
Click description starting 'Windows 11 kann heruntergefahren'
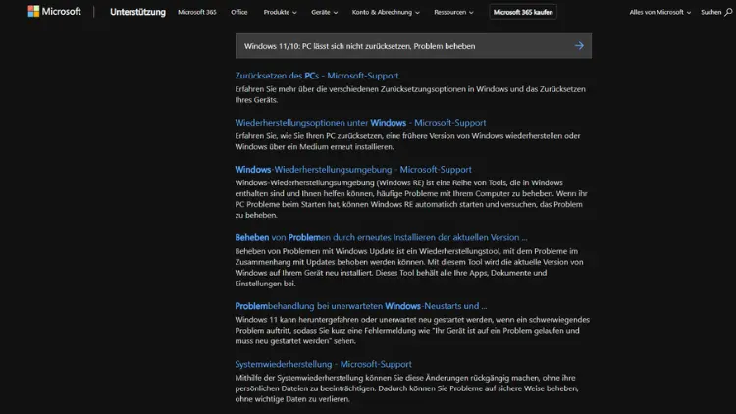tap(412, 331)
